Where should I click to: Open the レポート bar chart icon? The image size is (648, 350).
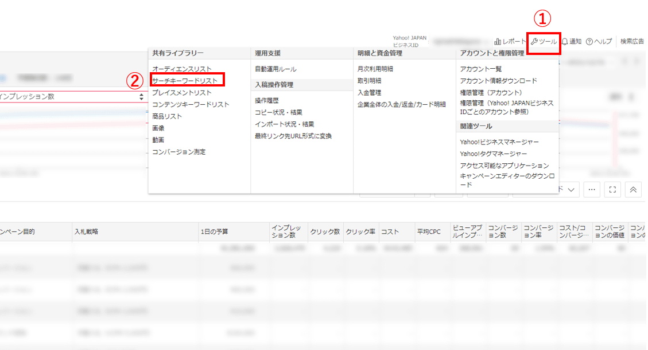click(497, 42)
